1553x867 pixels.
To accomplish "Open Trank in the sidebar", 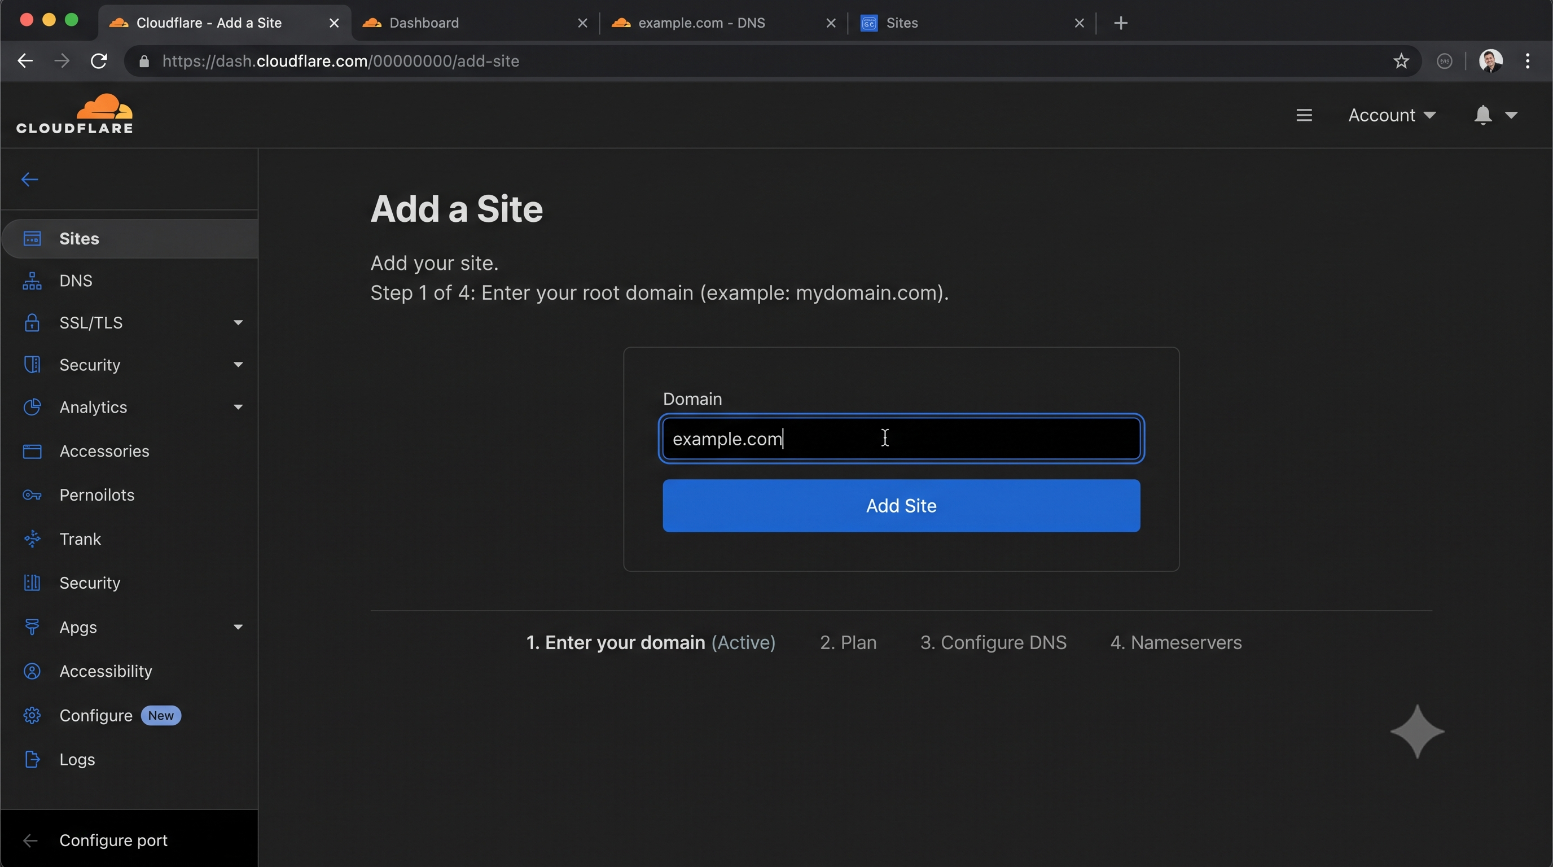I will click(130, 539).
